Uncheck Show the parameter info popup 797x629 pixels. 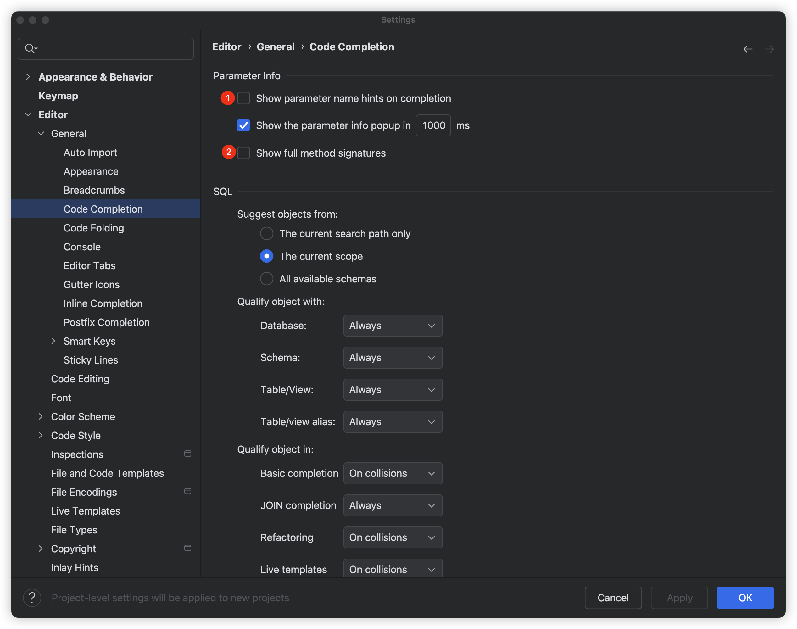tap(243, 125)
